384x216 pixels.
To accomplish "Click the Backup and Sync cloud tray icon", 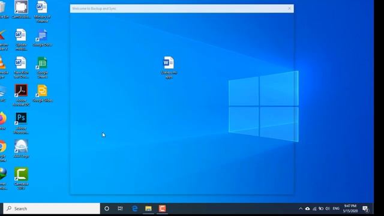I will click(x=308, y=209).
